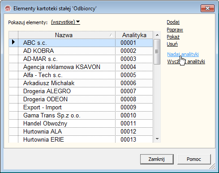Select the Hurtownia ALA row
The image size is (219, 173).
point(81,132)
